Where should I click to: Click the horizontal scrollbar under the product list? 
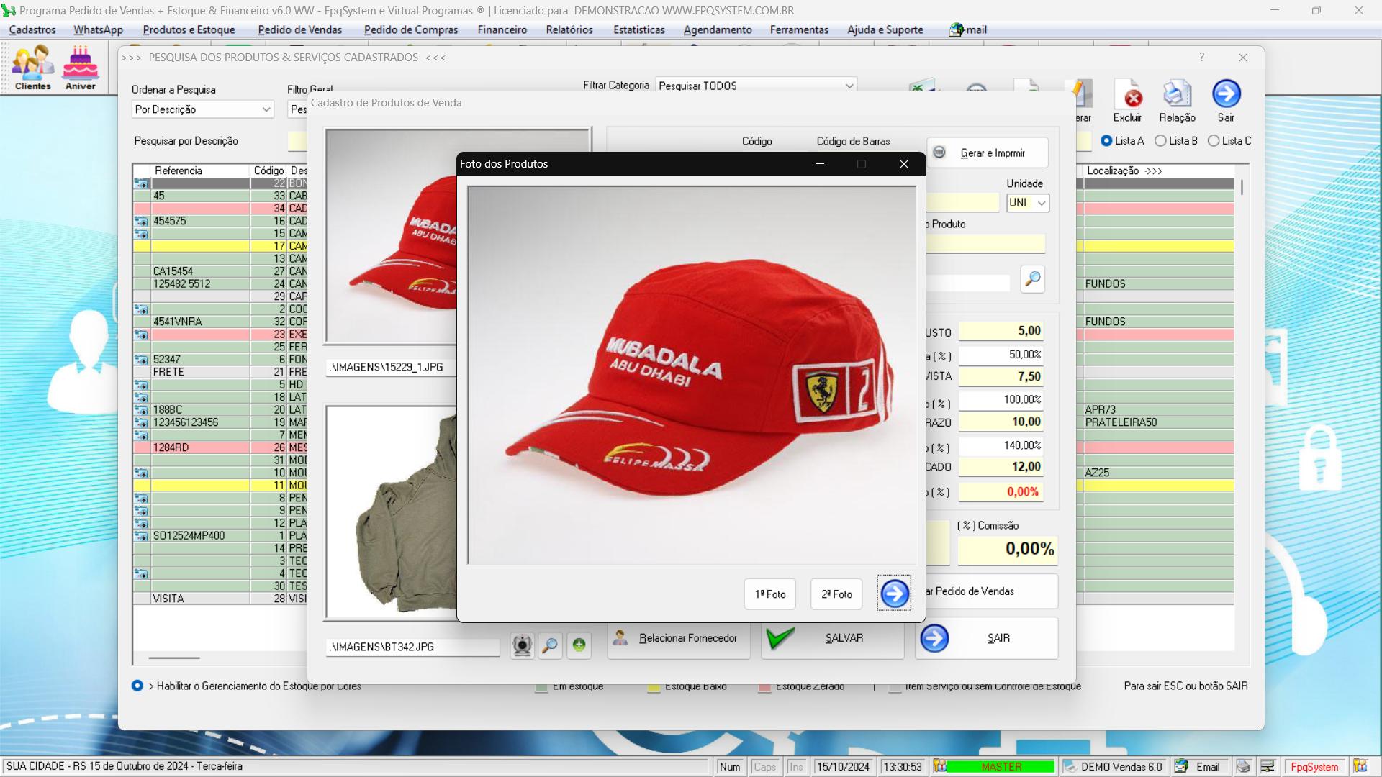pyautogui.click(x=173, y=658)
